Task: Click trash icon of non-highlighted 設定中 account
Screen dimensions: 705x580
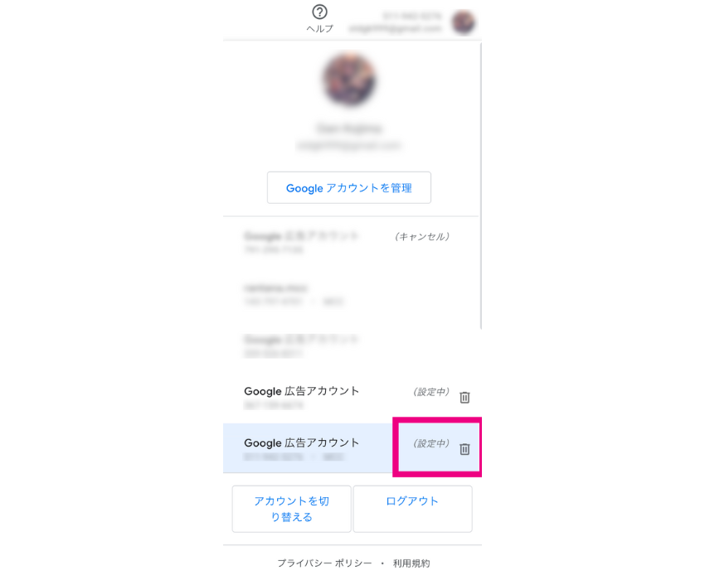Action: (464, 397)
